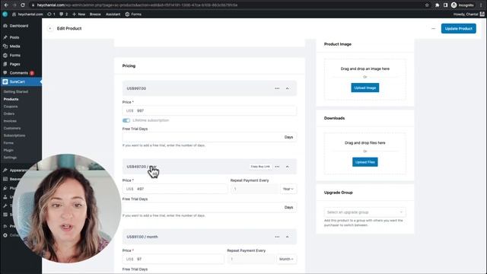The image size is (487, 274).
Task: Open Comments in the sidebar
Action: pyautogui.click(x=18, y=73)
